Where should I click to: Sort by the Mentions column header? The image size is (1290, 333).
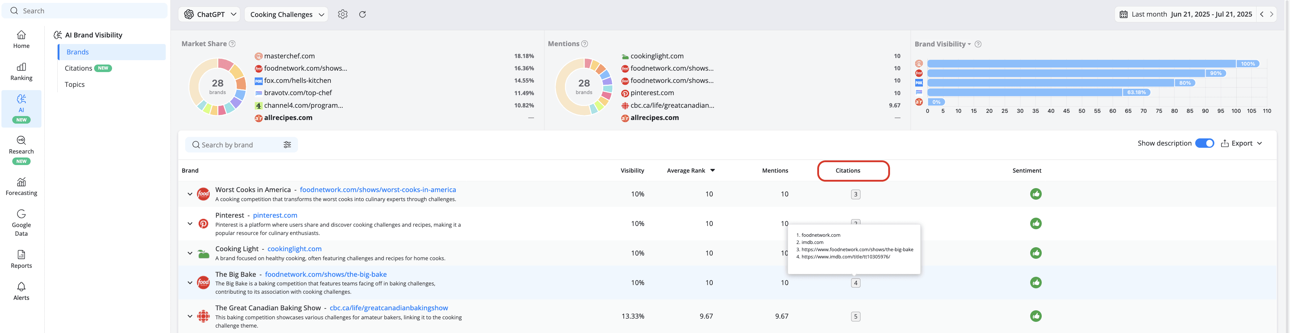point(775,171)
